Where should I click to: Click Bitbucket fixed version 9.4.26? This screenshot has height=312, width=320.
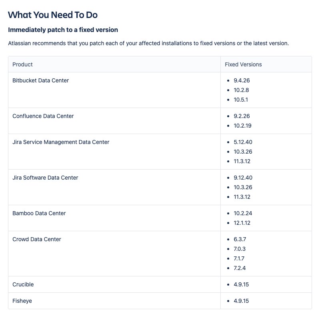coord(242,80)
